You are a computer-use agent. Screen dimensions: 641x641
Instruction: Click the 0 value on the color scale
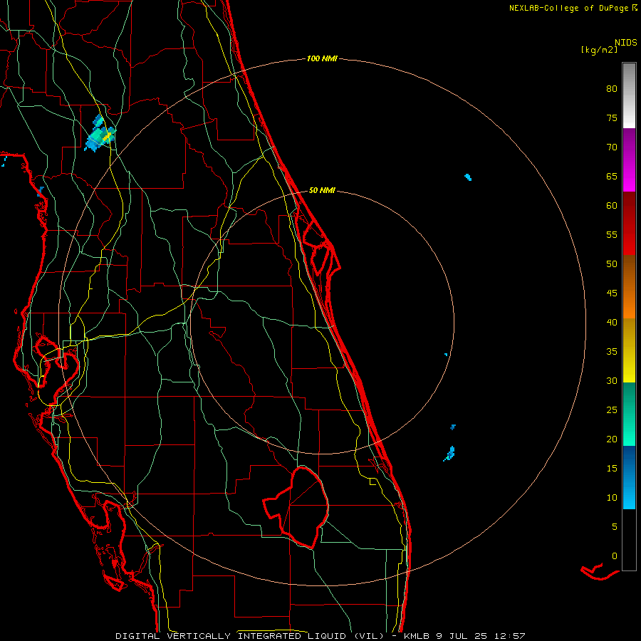615,556
